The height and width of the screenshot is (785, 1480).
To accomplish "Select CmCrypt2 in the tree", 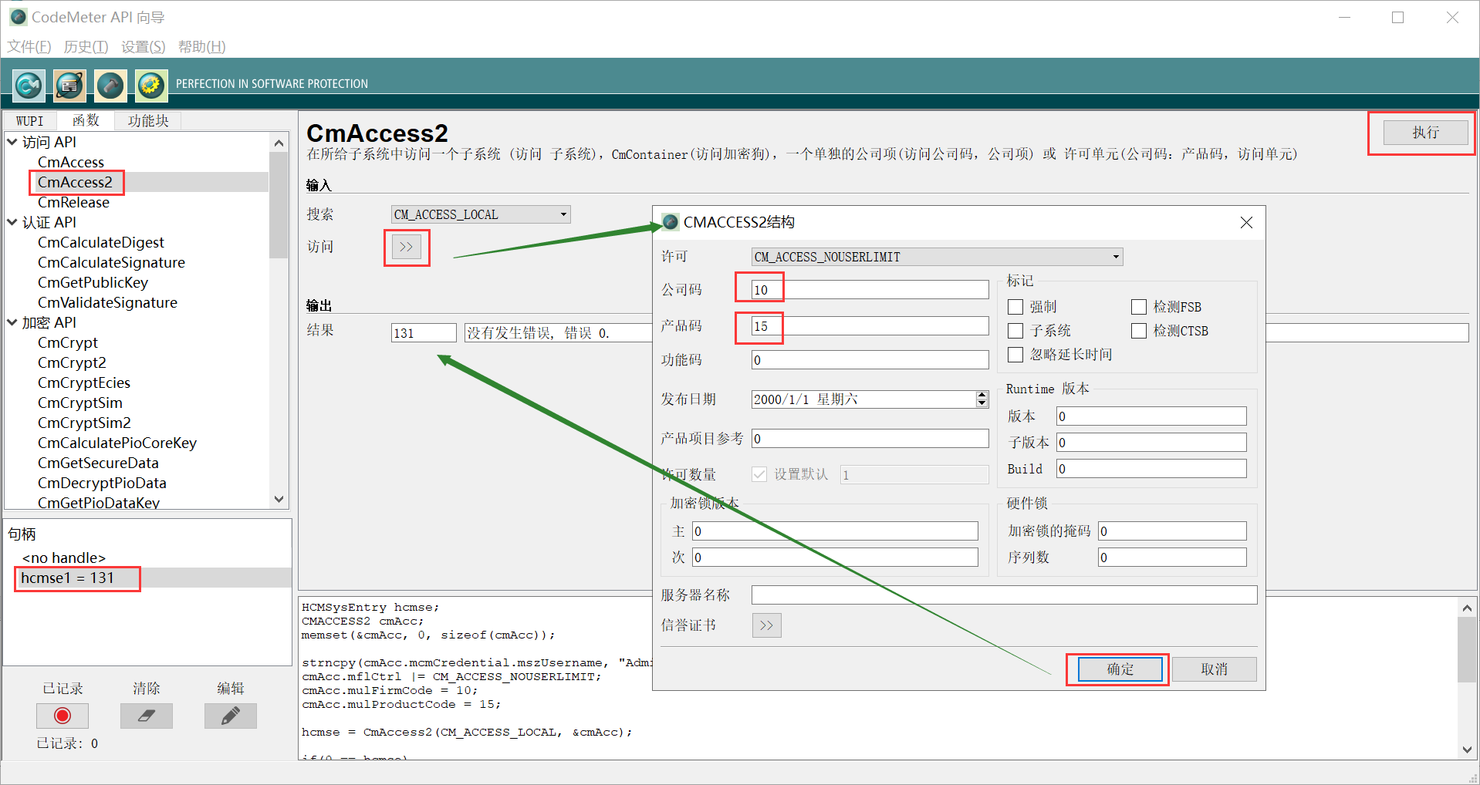I will pos(72,362).
